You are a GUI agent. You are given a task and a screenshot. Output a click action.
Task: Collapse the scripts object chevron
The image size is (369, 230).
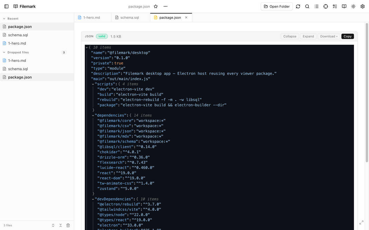(93, 84)
